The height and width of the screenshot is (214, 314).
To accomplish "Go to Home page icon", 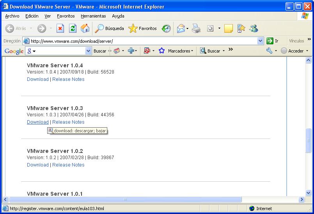I will tap(85, 28).
